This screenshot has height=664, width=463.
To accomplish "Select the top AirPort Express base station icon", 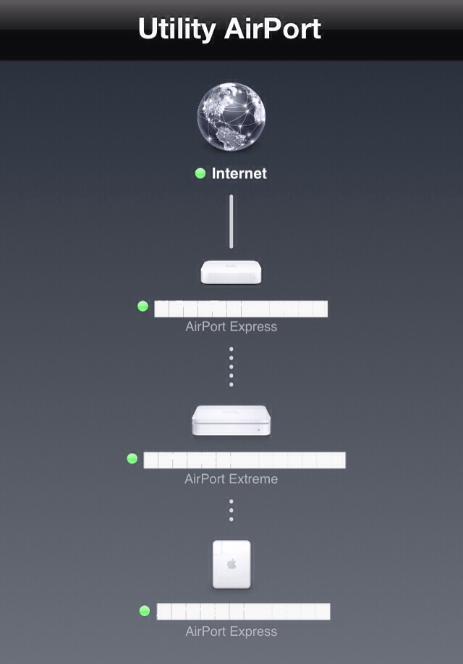I will [x=231, y=272].
